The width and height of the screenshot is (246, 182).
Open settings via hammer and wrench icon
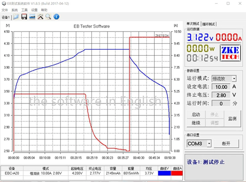(40, 17)
